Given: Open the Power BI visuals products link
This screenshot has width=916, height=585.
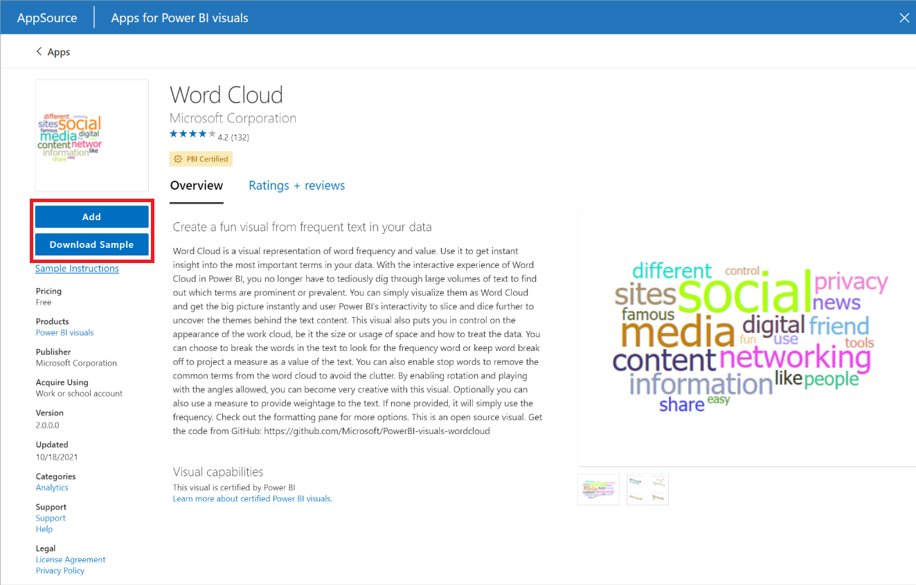Looking at the screenshot, I should click(x=64, y=332).
